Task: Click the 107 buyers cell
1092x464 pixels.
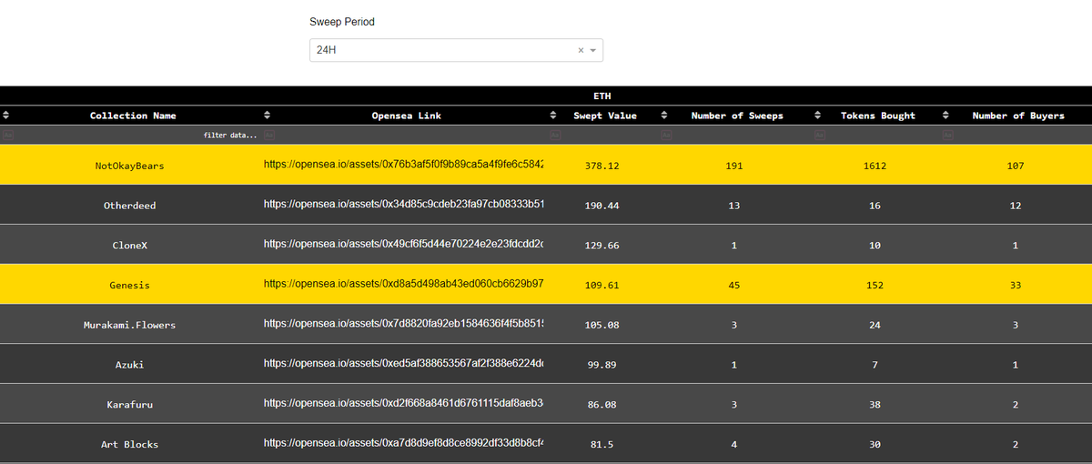Action: (1016, 166)
